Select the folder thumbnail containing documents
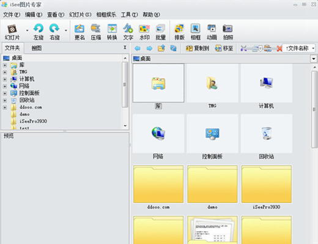Image resolution: width=318 pixels, height=244 pixels. coord(212,230)
